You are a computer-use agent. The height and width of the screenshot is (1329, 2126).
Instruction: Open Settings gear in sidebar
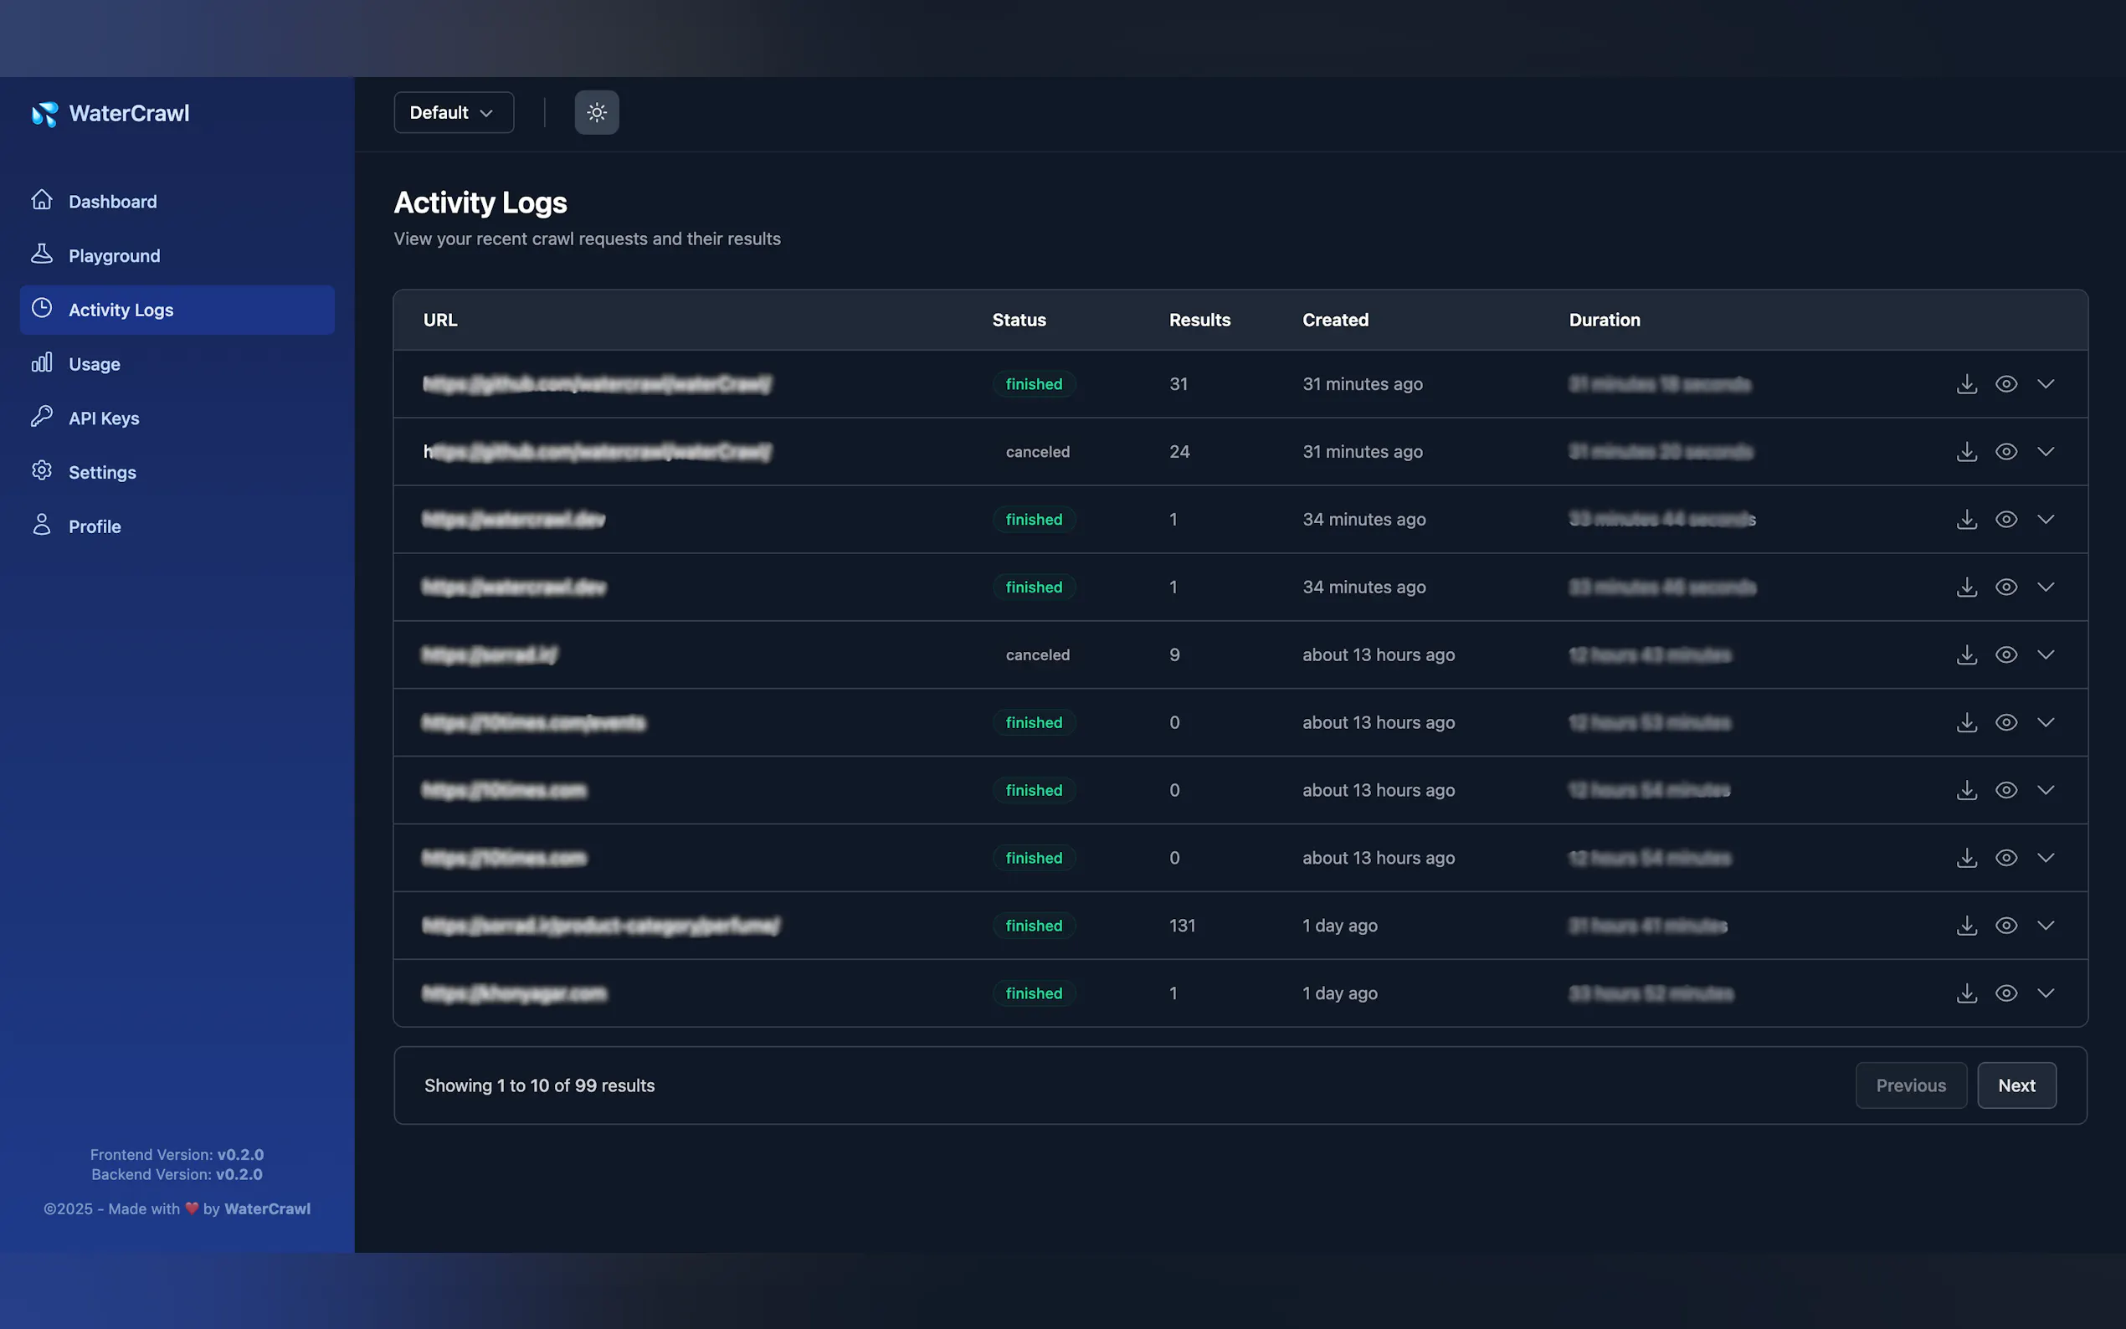point(41,471)
